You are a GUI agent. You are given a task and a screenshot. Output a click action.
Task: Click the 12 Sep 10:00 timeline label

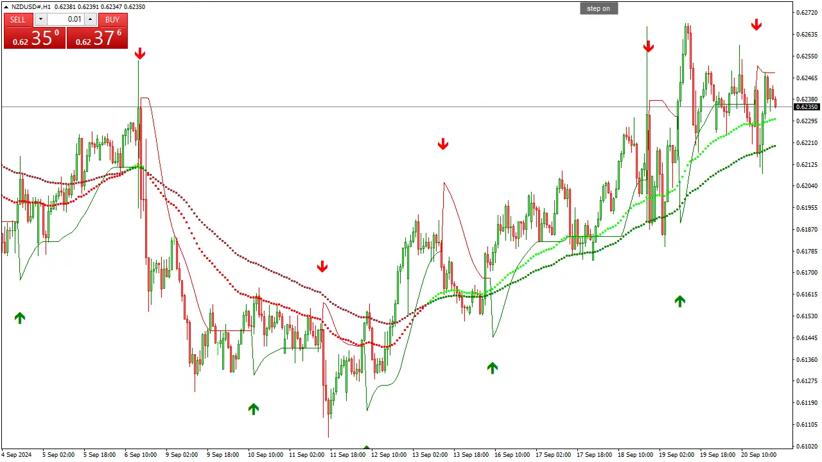click(x=389, y=454)
